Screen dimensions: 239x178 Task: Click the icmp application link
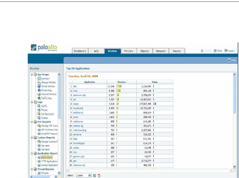click(75, 91)
